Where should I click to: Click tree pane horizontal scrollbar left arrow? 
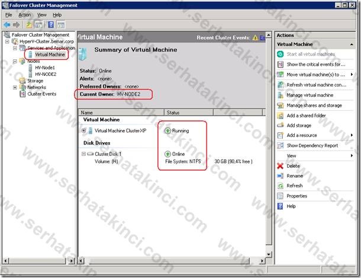(x=6, y=261)
